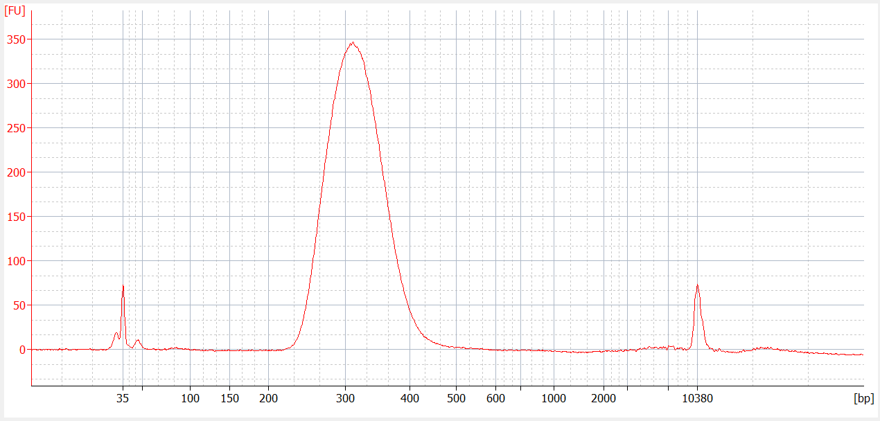The image size is (880, 421).
Task: Click the 1000 label on the x-axis
Action: click(x=553, y=398)
